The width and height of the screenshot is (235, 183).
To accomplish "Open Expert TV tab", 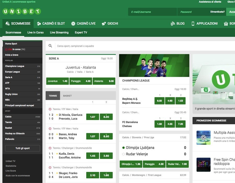I will pyautogui.click(x=81, y=32).
